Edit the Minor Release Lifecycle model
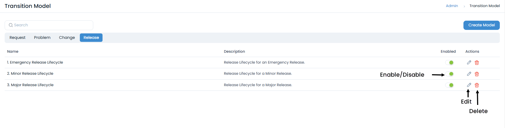This screenshot has height=128, width=505. point(469,74)
